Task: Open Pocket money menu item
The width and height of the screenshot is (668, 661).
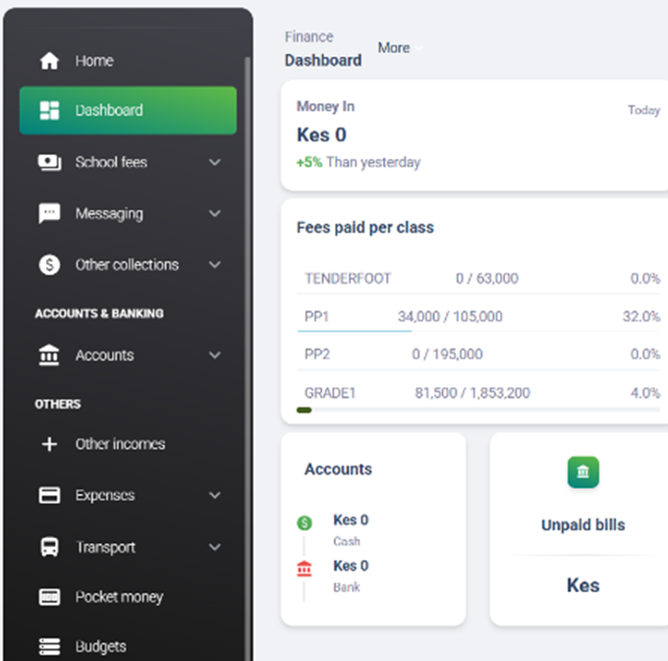Action: [x=119, y=597]
